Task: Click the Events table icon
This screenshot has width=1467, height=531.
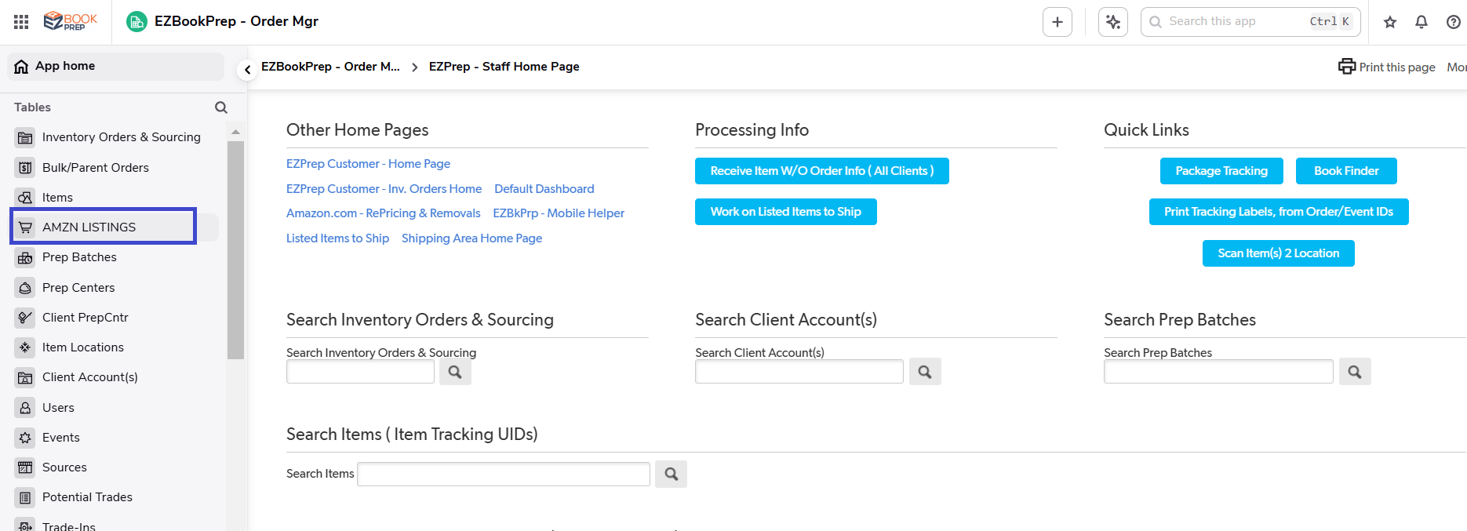Action: coord(25,438)
